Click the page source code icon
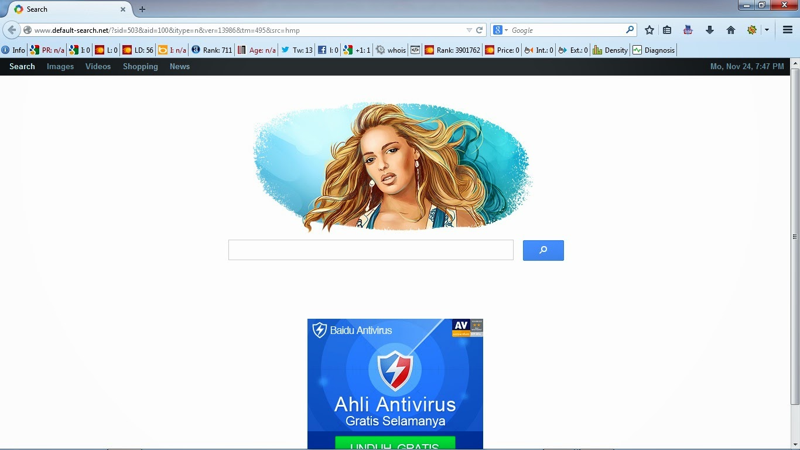 pyautogui.click(x=415, y=50)
